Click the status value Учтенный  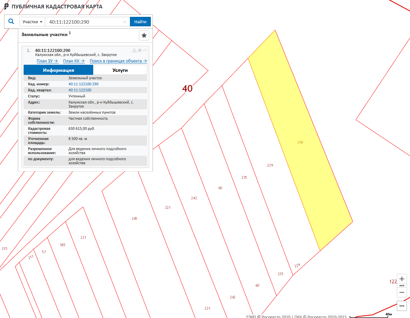click(77, 96)
